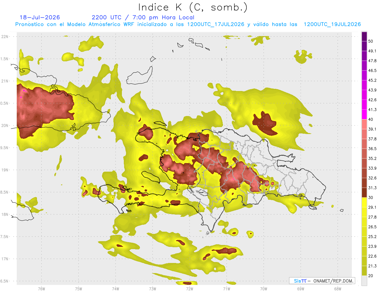This screenshot has width=379, height=293.
Task: Click the '25.2' legend value
Action: (372, 237)
